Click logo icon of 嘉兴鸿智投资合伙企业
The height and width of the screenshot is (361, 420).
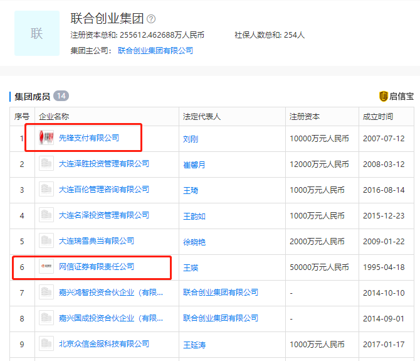46,292
